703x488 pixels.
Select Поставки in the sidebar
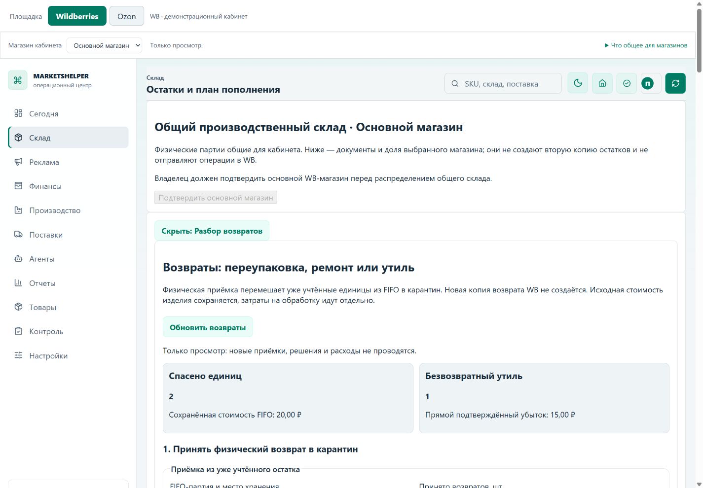pyautogui.click(x=68, y=234)
